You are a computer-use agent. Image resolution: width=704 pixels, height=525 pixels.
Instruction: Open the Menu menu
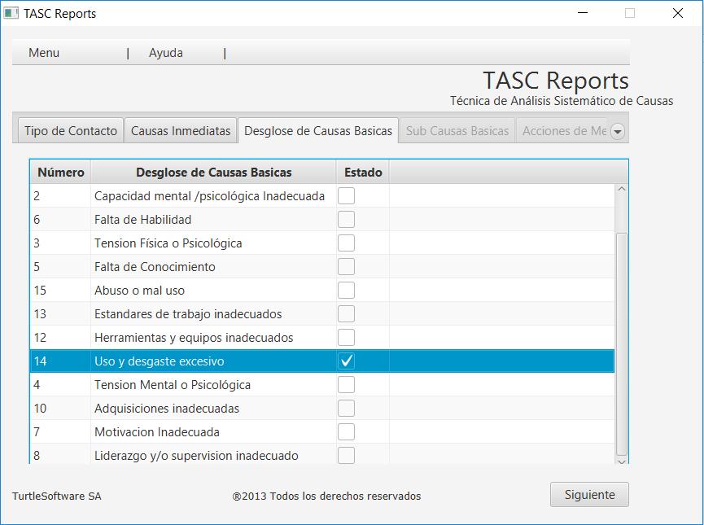pos(44,53)
